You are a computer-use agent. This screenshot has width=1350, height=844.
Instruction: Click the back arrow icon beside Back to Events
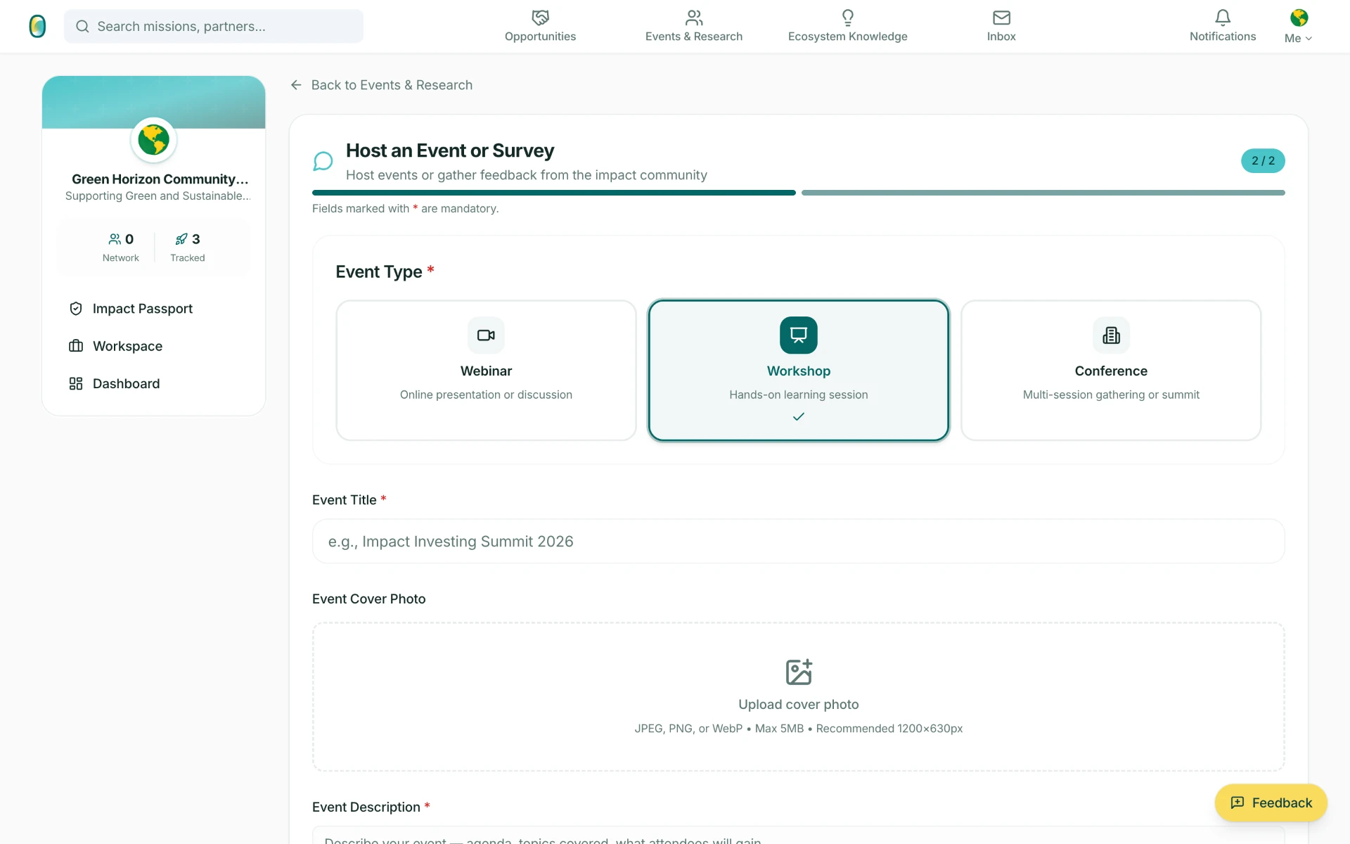(x=296, y=85)
